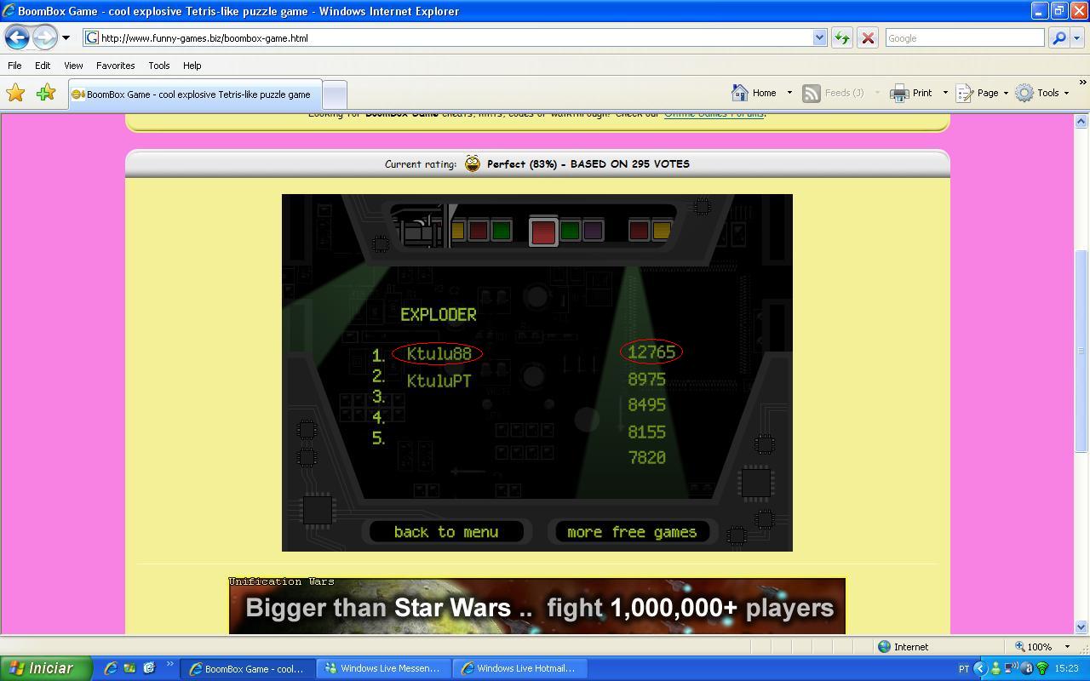This screenshot has height=681, width=1090.
Task: Click the Forward navigation arrow
Action: pyautogui.click(x=44, y=37)
